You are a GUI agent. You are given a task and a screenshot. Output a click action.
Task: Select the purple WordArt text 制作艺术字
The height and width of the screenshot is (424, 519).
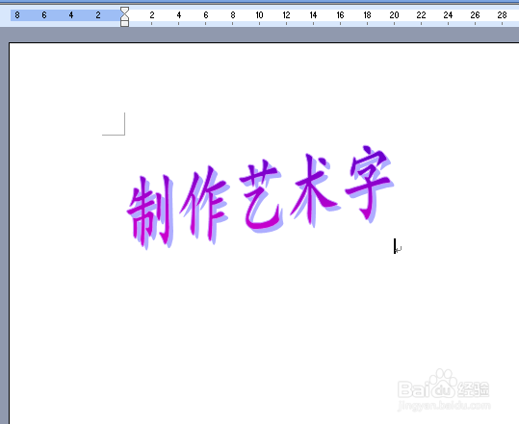coord(261,197)
